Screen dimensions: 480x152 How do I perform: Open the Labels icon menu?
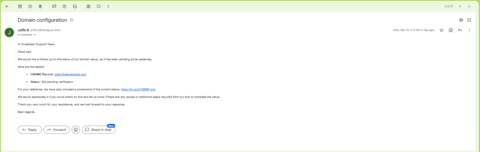tap(99, 6)
